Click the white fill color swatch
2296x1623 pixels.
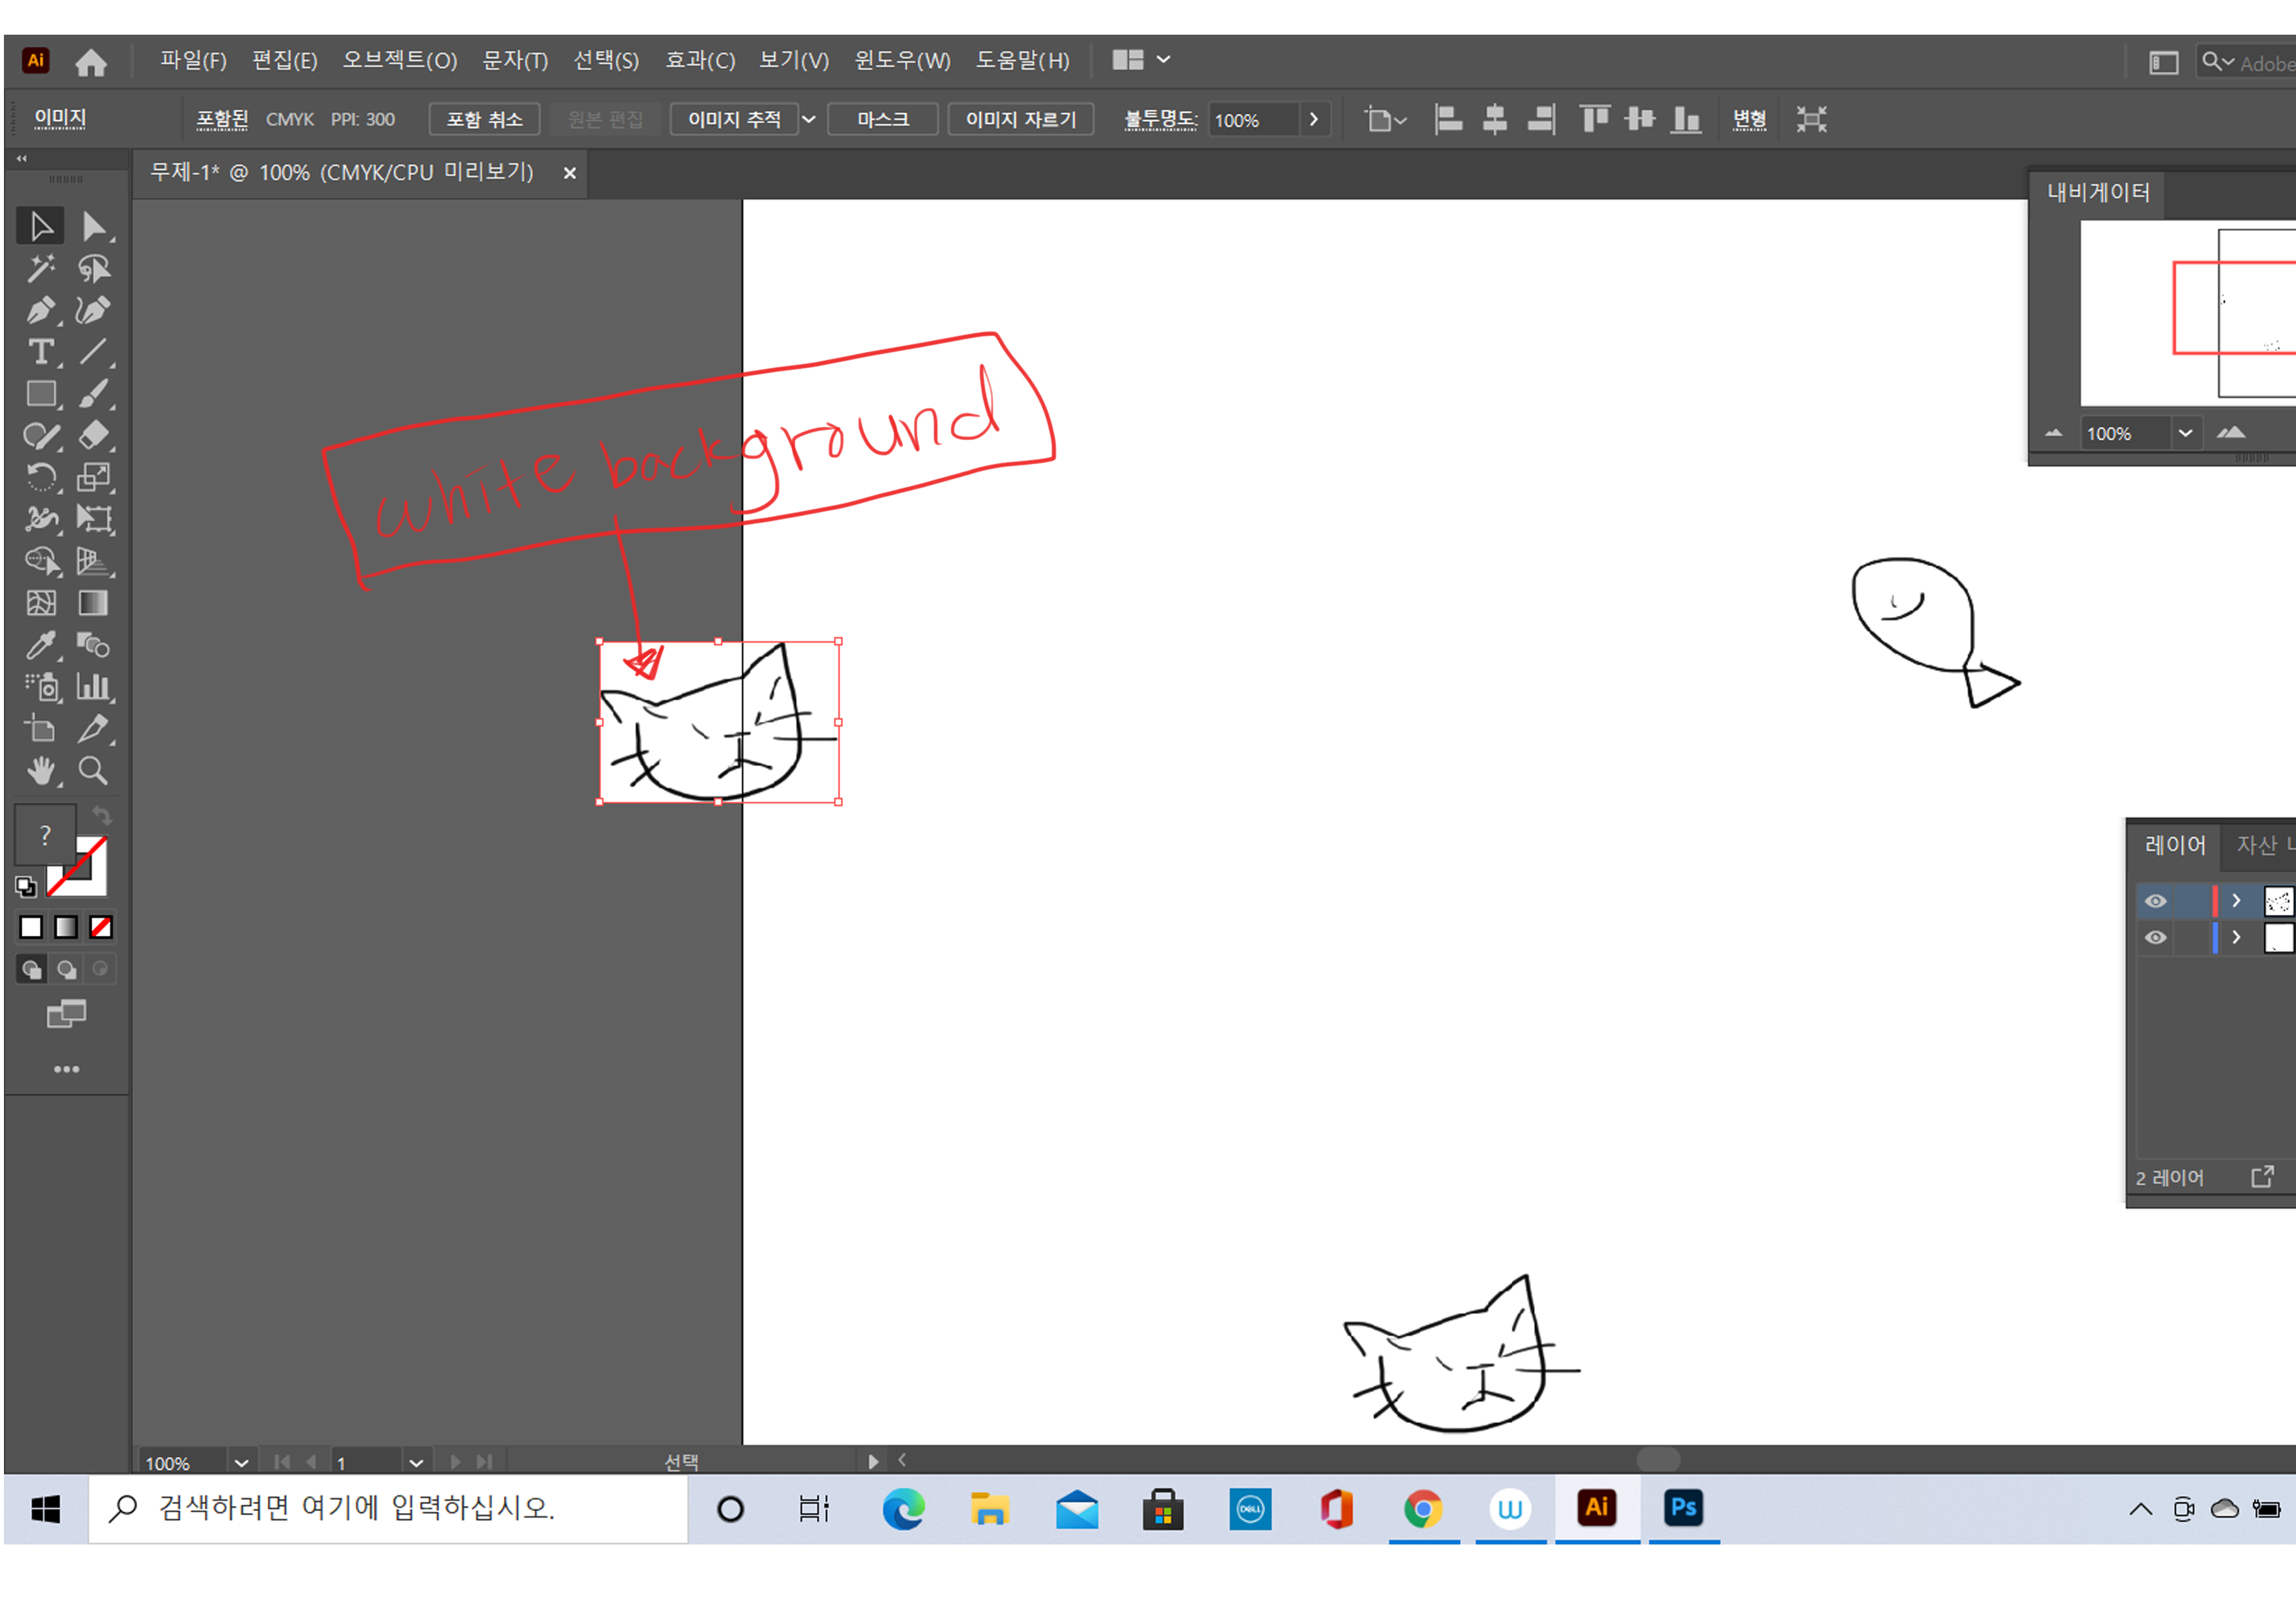click(x=31, y=927)
